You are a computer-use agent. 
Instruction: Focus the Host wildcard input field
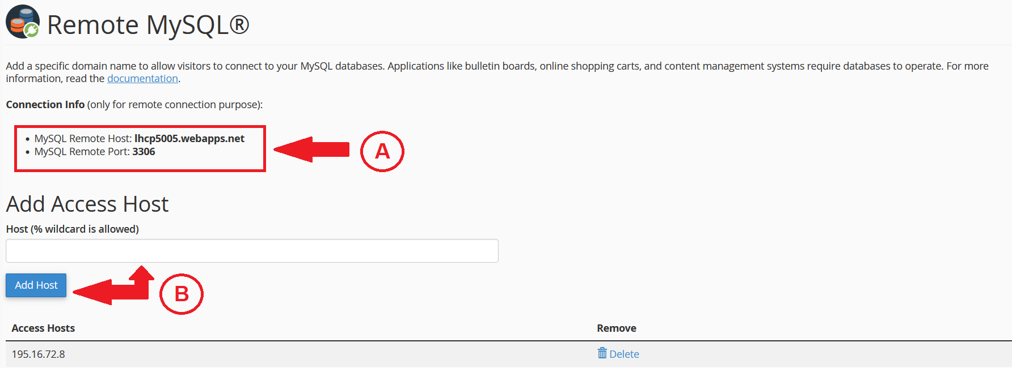[x=252, y=251]
